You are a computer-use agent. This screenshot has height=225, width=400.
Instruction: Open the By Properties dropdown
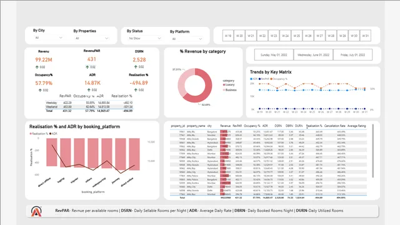tap(92, 38)
